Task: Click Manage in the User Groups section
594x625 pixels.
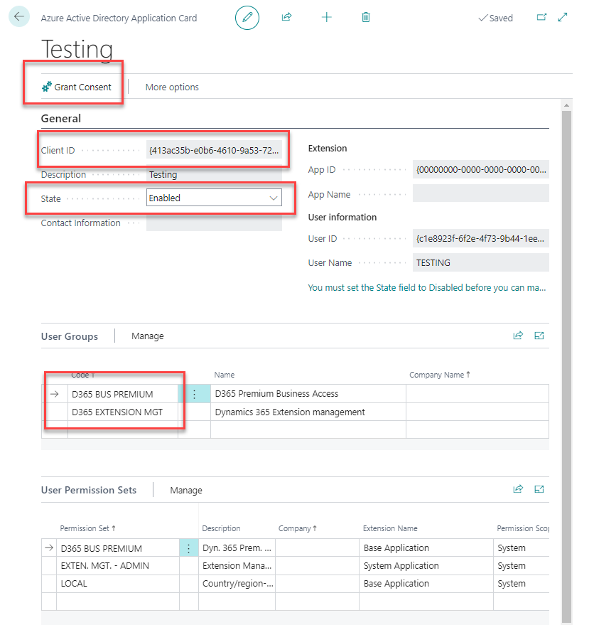Action: coord(147,335)
